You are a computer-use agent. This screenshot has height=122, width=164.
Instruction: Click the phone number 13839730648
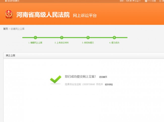point(89,84)
